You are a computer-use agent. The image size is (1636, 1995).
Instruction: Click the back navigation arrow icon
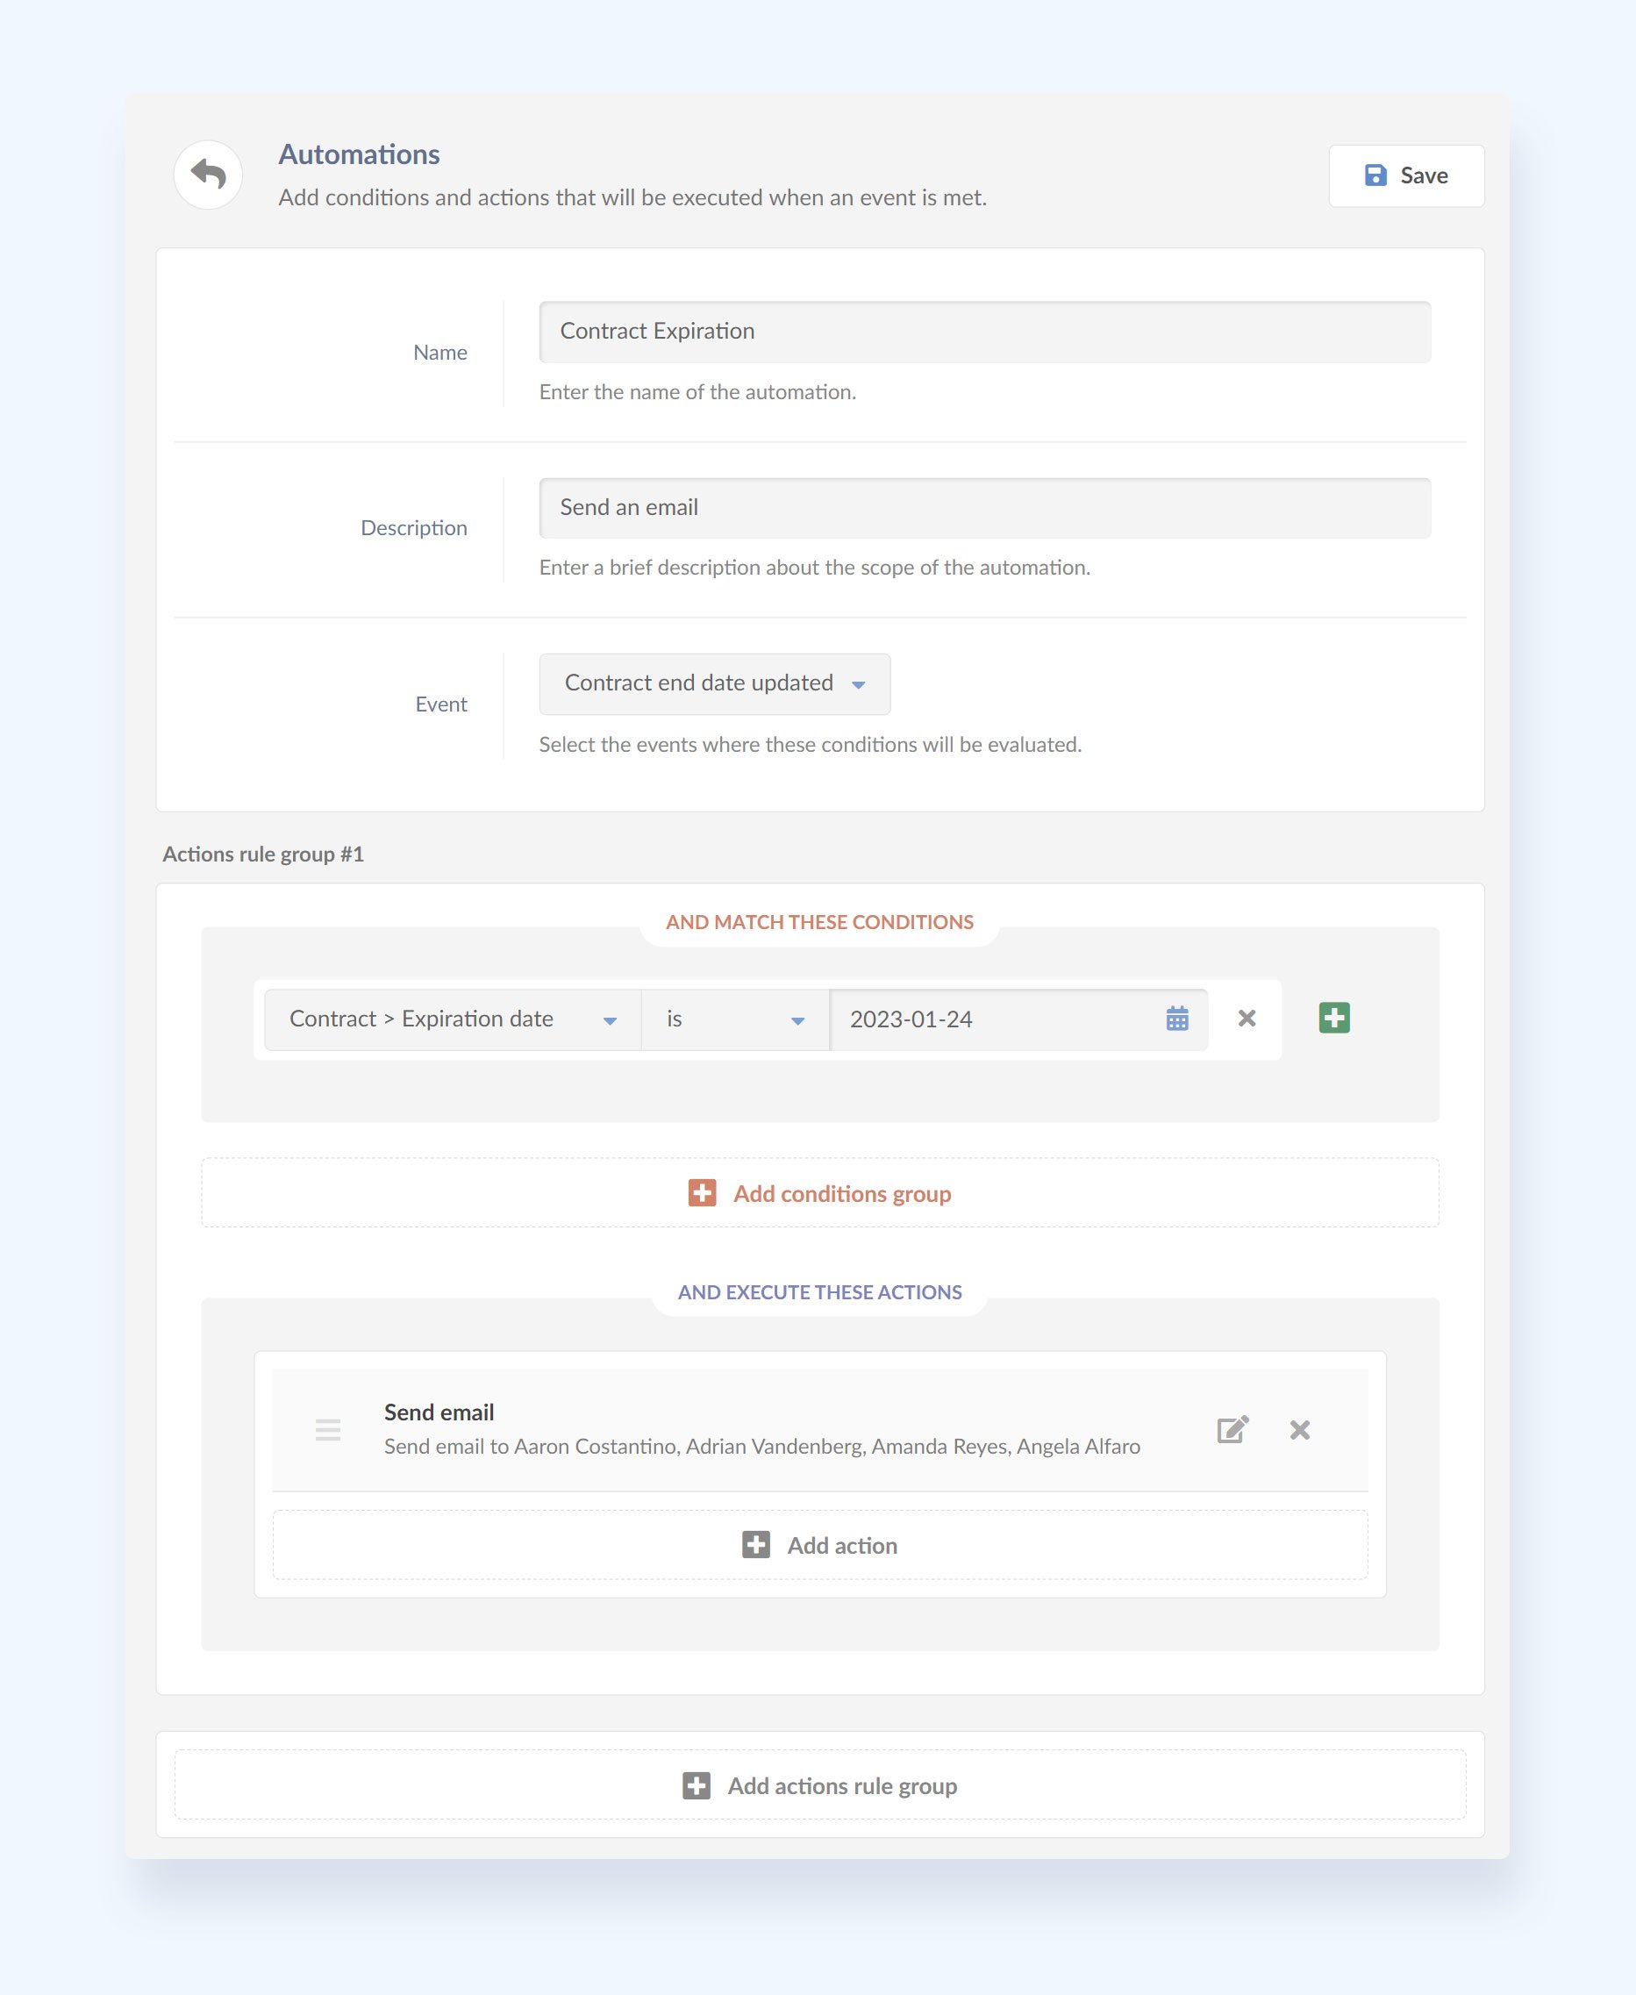(x=209, y=175)
